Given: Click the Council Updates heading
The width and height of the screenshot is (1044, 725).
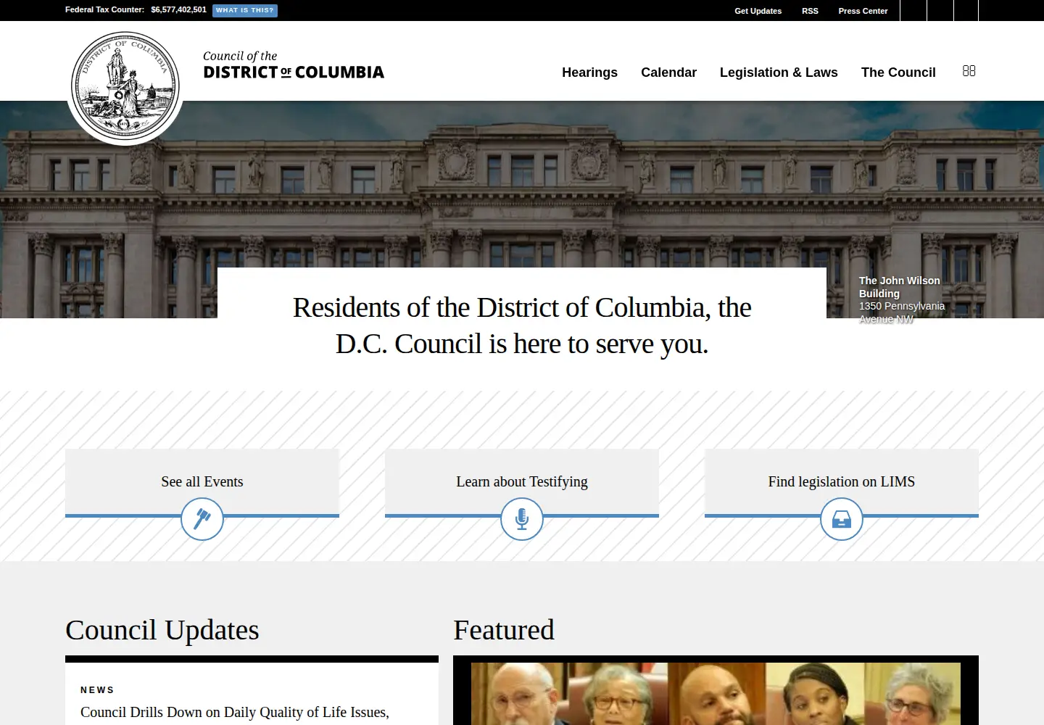Looking at the screenshot, I should click(162, 630).
